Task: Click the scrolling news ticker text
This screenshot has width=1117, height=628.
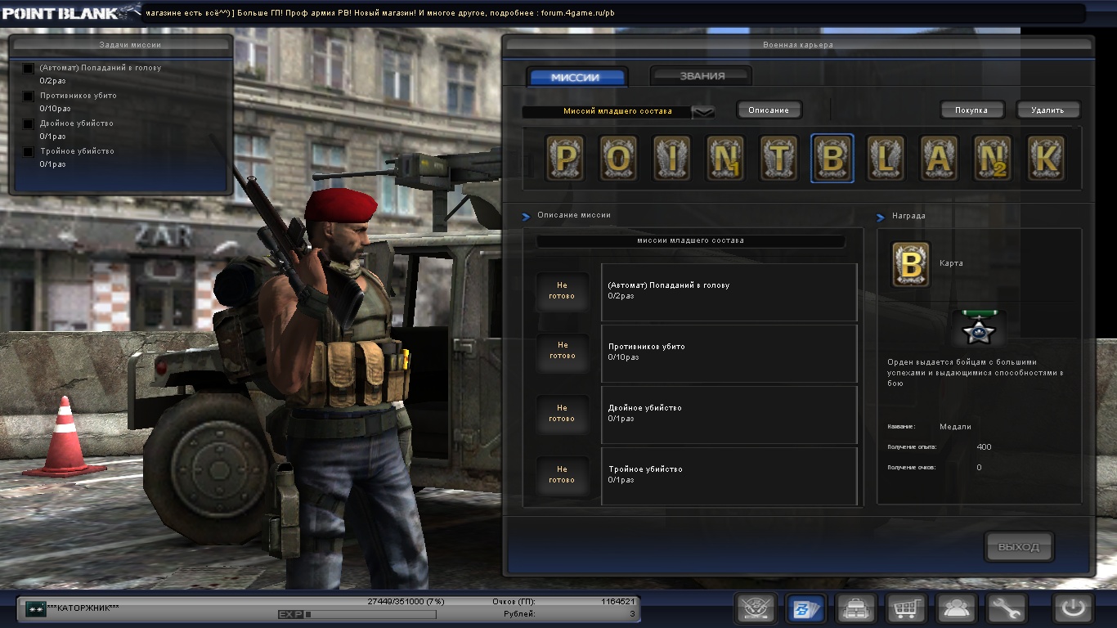Action: coord(380,13)
